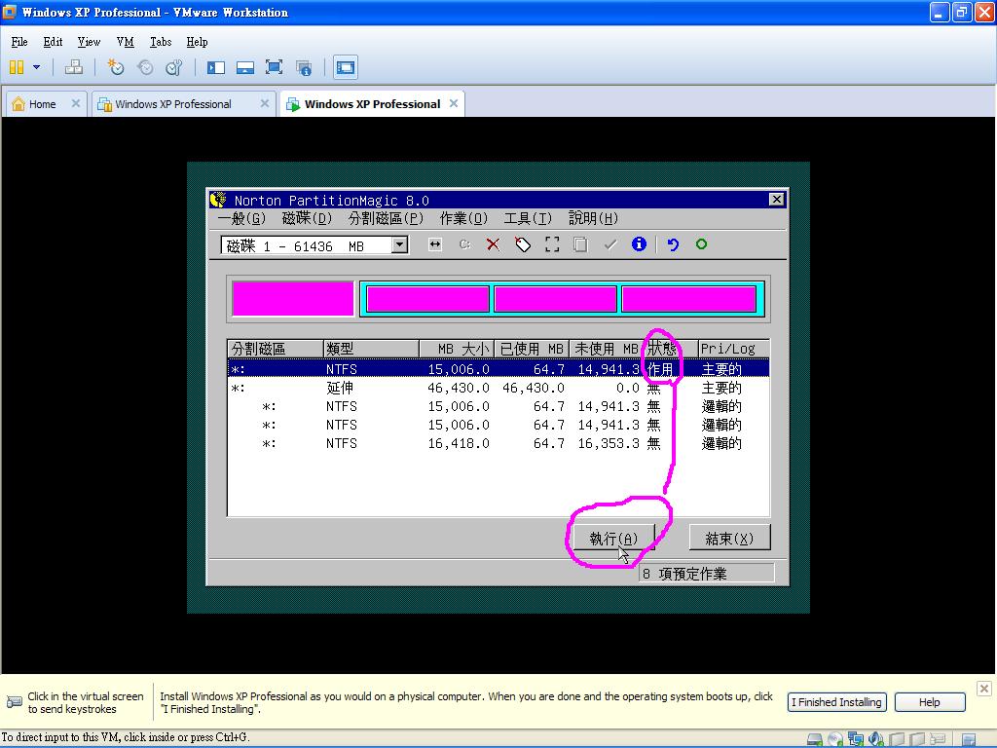
Task: Select the primary partition block in disk map
Action: 292,299
